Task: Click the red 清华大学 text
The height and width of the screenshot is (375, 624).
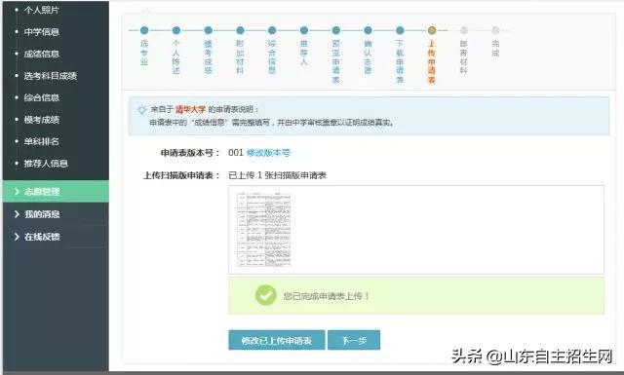Action: (x=191, y=109)
